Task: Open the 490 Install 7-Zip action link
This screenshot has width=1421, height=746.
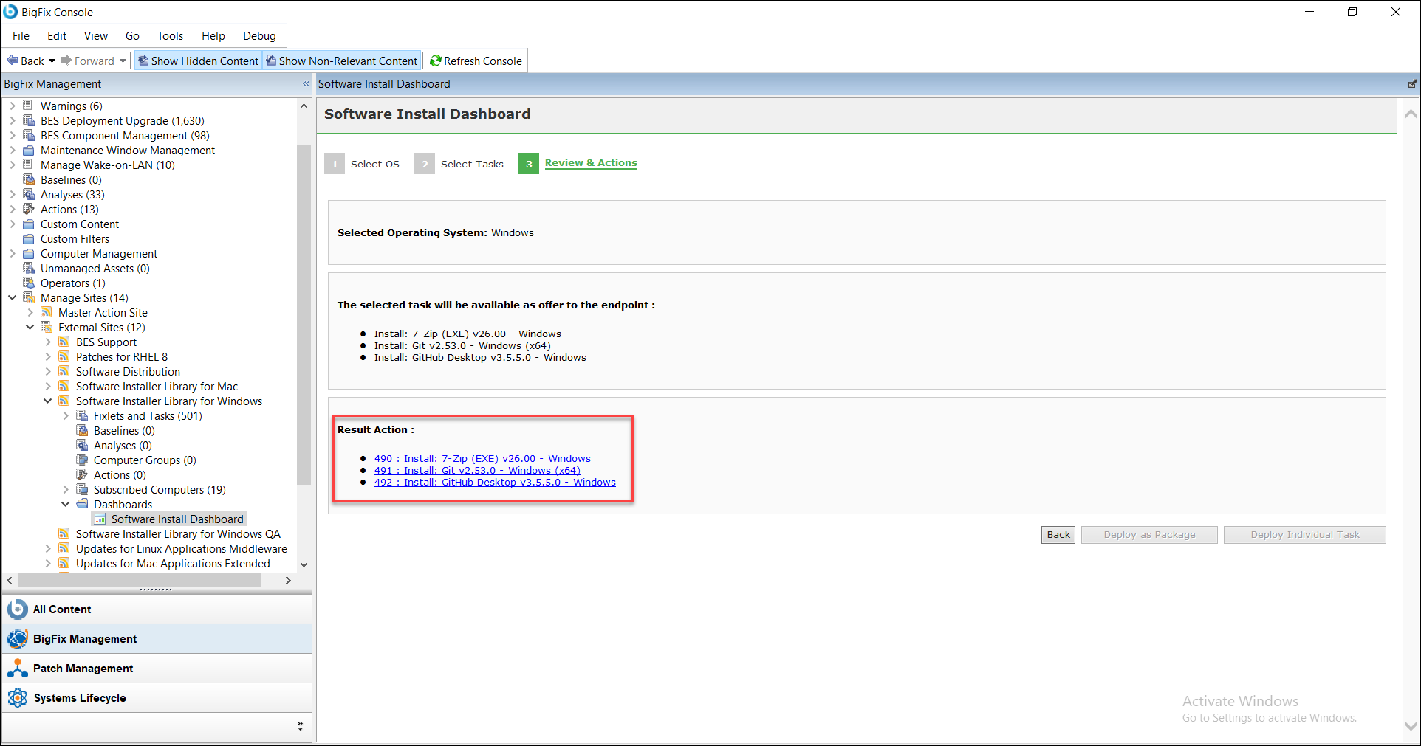Action: tap(482, 458)
